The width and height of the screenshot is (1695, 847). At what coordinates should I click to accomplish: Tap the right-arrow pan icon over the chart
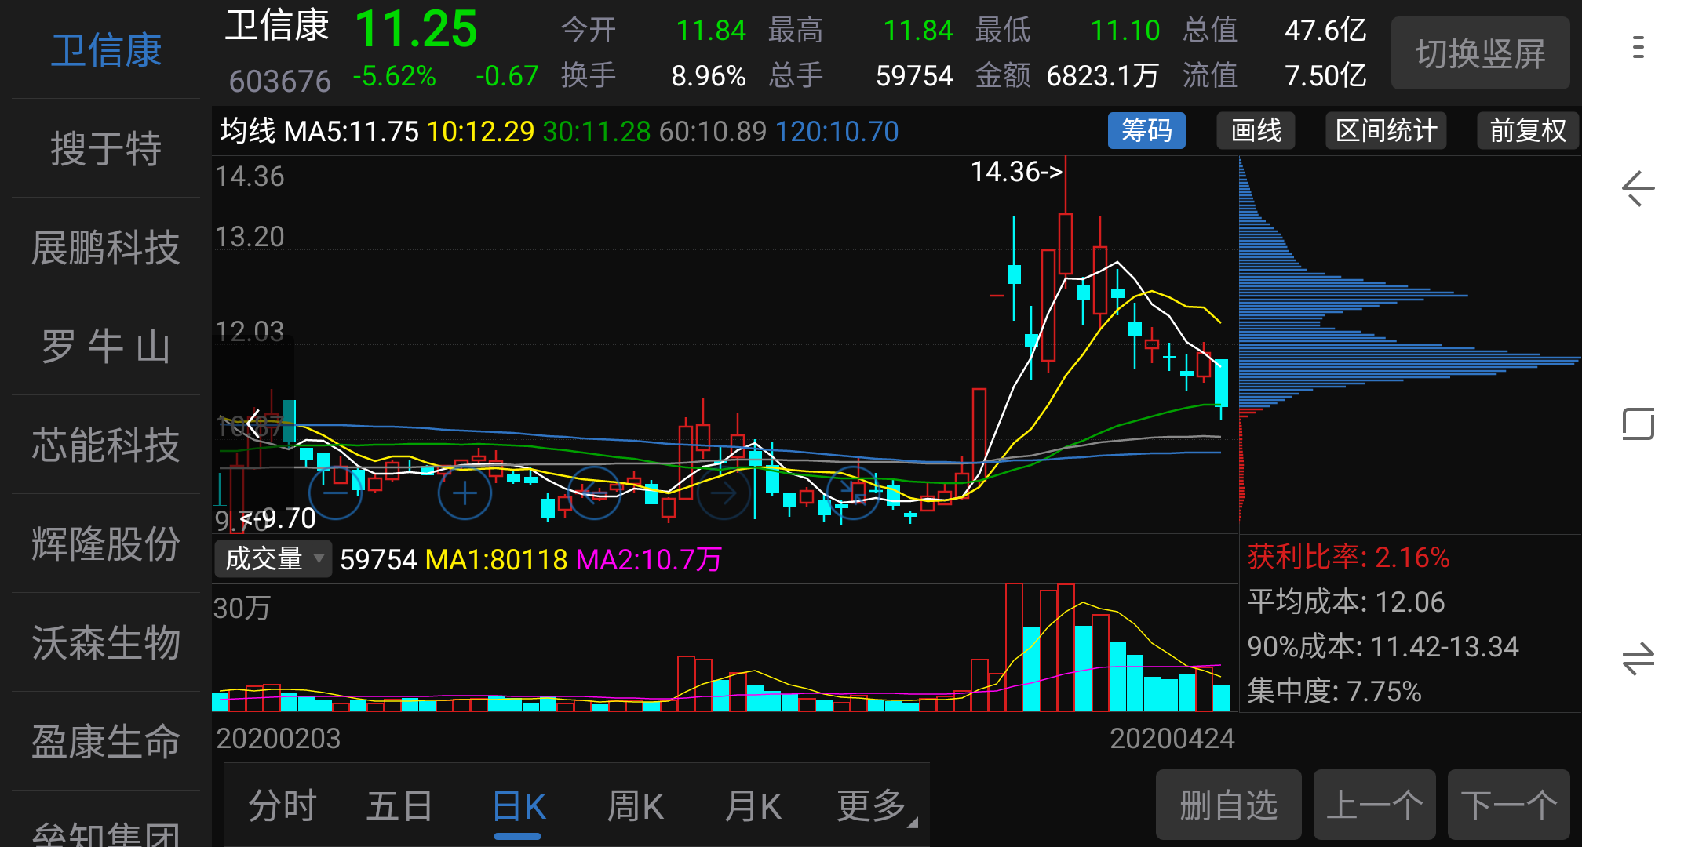pos(724,493)
